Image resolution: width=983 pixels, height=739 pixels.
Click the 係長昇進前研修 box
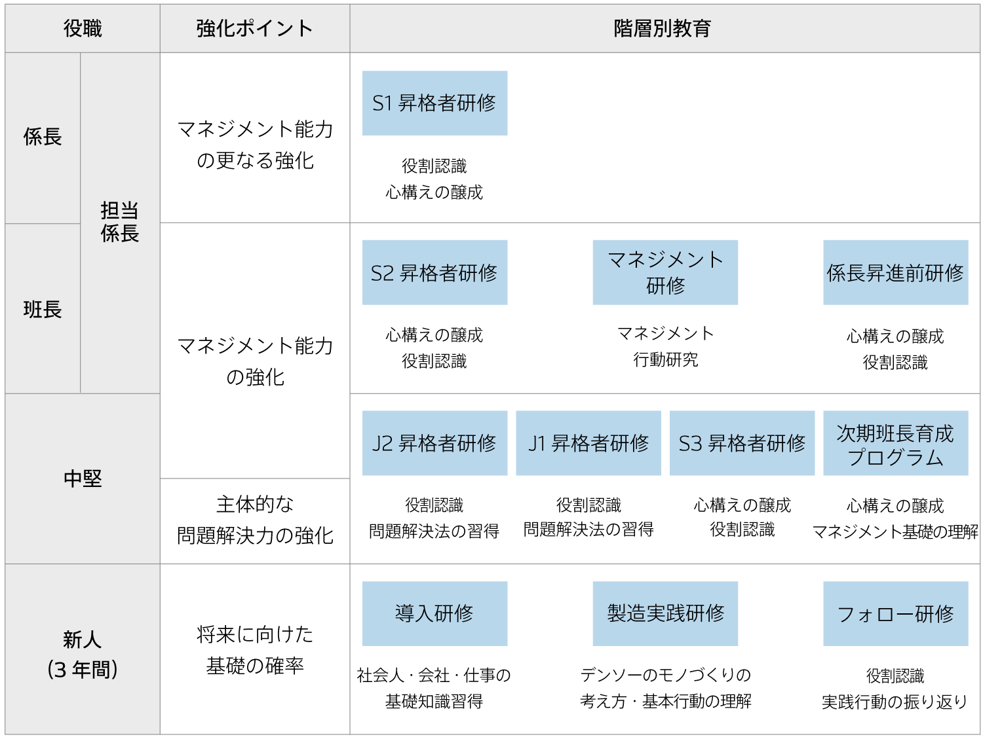(895, 273)
